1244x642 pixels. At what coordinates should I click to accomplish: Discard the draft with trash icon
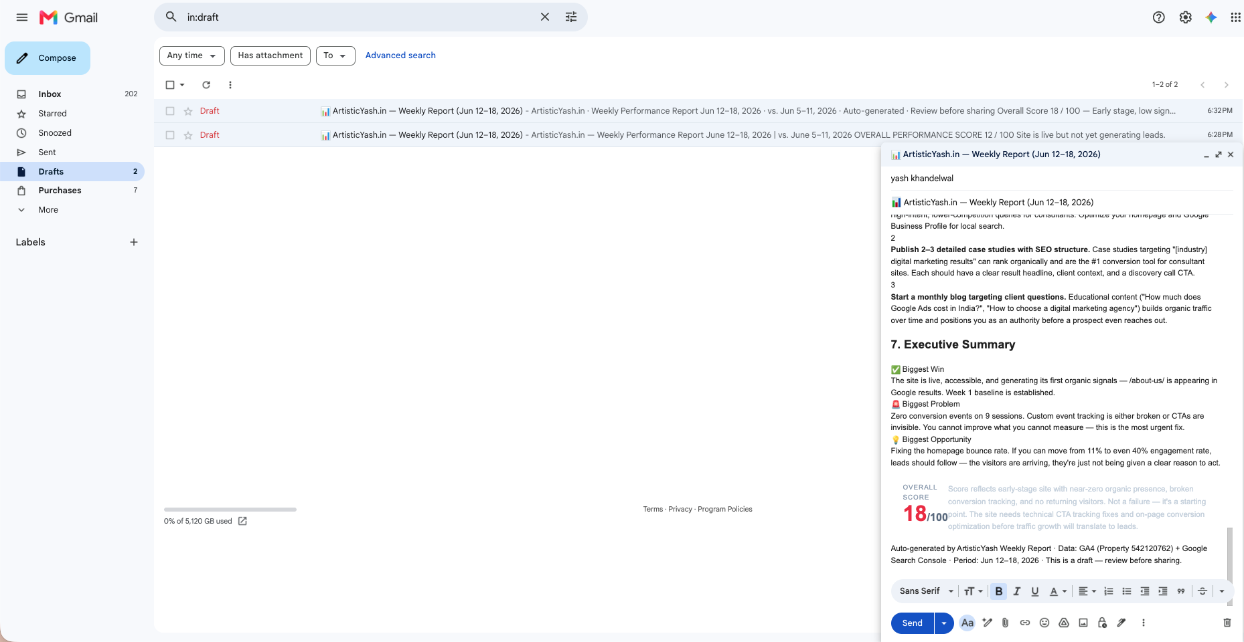(1227, 623)
